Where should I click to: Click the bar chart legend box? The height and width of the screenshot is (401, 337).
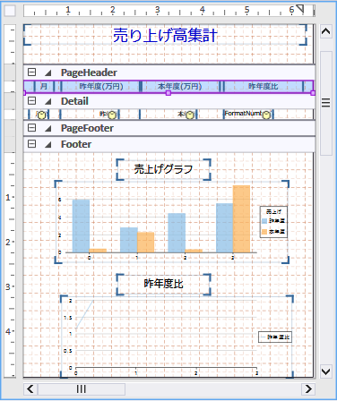point(273,222)
